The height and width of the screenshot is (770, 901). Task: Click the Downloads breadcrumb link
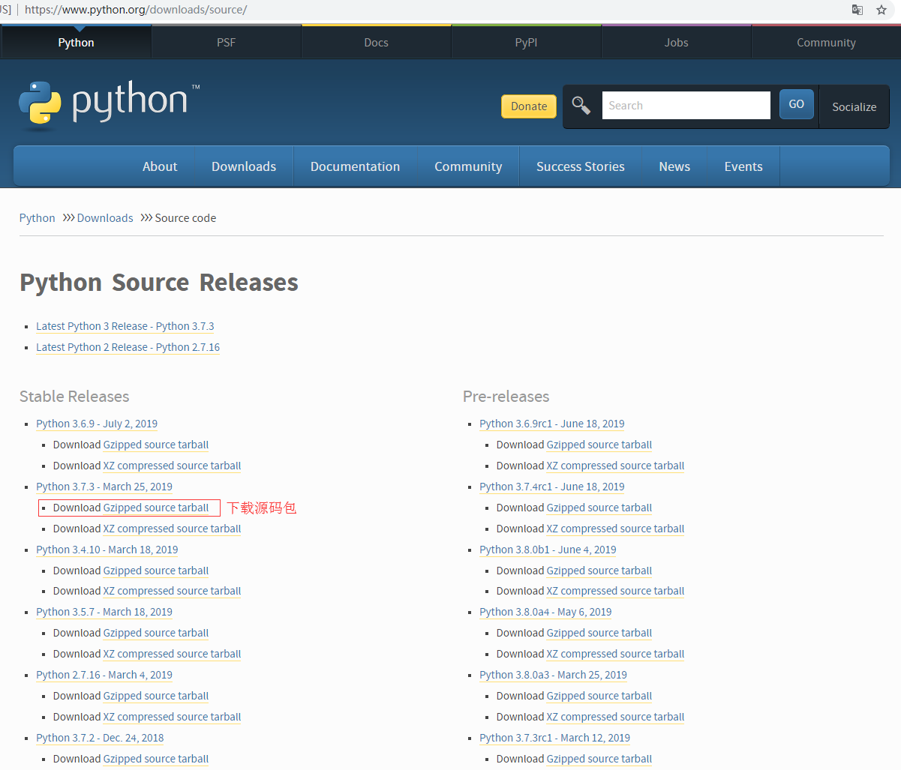pyautogui.click(x=105, y=218)
